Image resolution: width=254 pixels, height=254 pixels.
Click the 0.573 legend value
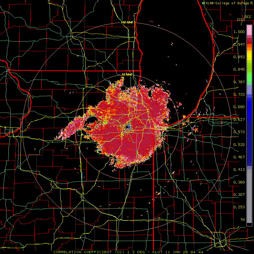click(239, 132)
